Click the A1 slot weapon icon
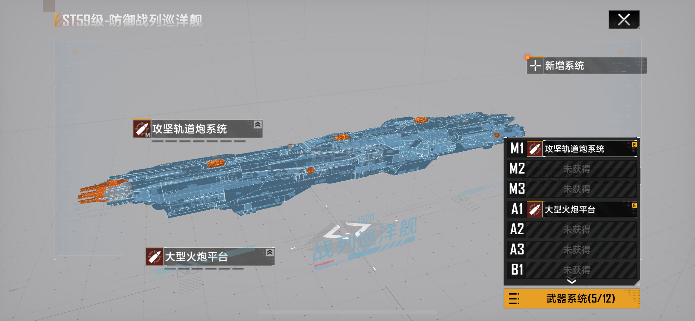The height and width of the screenshot is (321, 695). pos(534,209)
